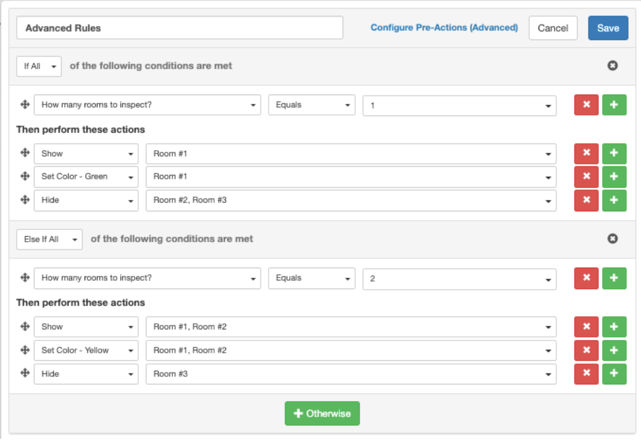
Task: Open the 'How many rooms to inspect?' question dropdown
Action: pyautogui.click(x=147, y=104)
